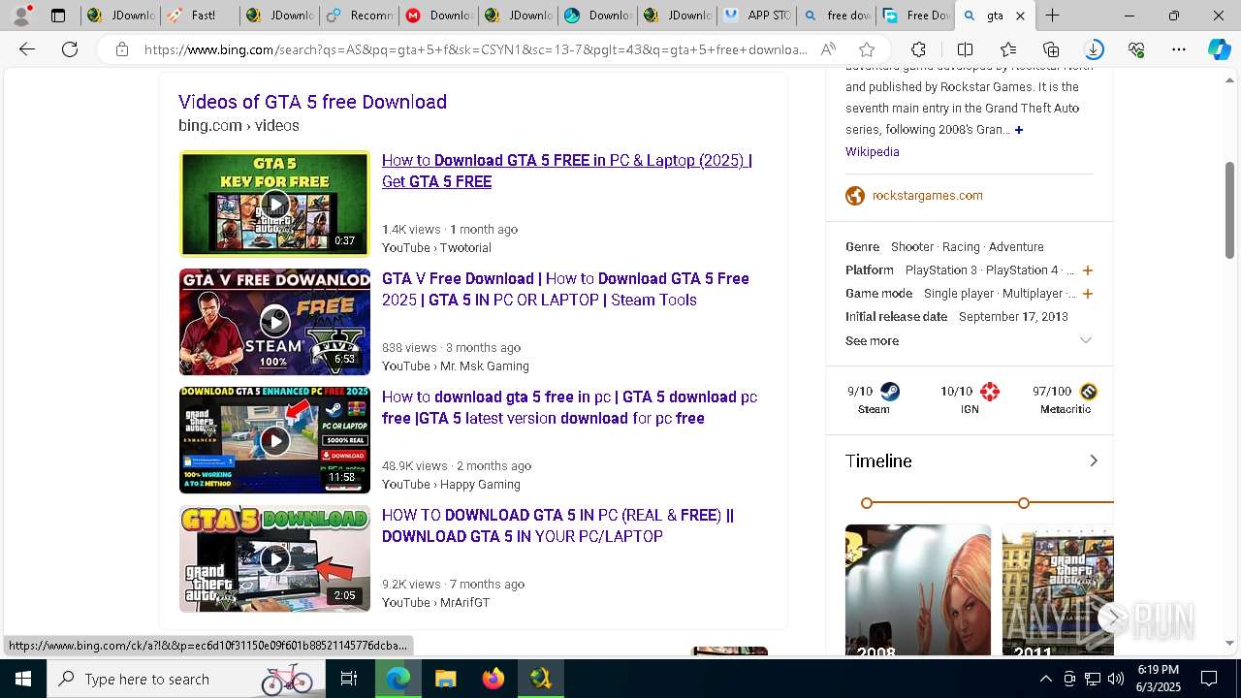Image resolution: width=1241 pixels, height=698 pixels.
Task: Open the Copilot sidebar icon
Action: click(x=1219, y=49)
